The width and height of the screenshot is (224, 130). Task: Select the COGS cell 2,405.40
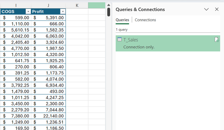16,42
